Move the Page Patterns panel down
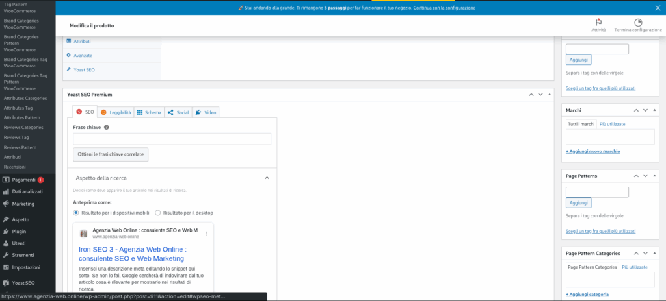Screen dimensions: 666x301 coord(645,176)
